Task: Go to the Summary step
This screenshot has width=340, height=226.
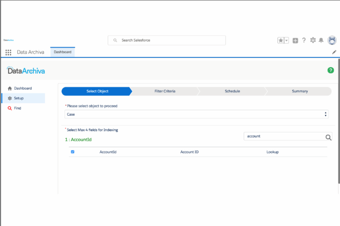Action: click(x=300, y=91)
